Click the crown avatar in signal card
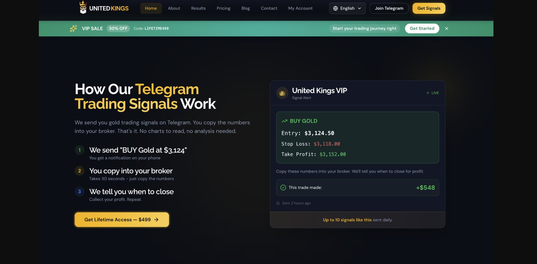This screenshot has height=264, width=537. 282,93
